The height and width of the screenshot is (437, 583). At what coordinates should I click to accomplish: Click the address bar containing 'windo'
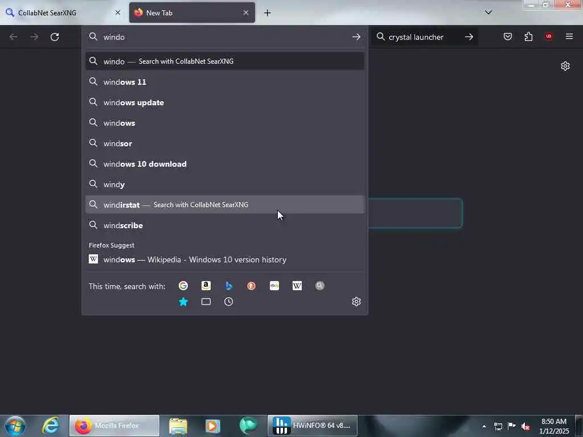(224, 37)
